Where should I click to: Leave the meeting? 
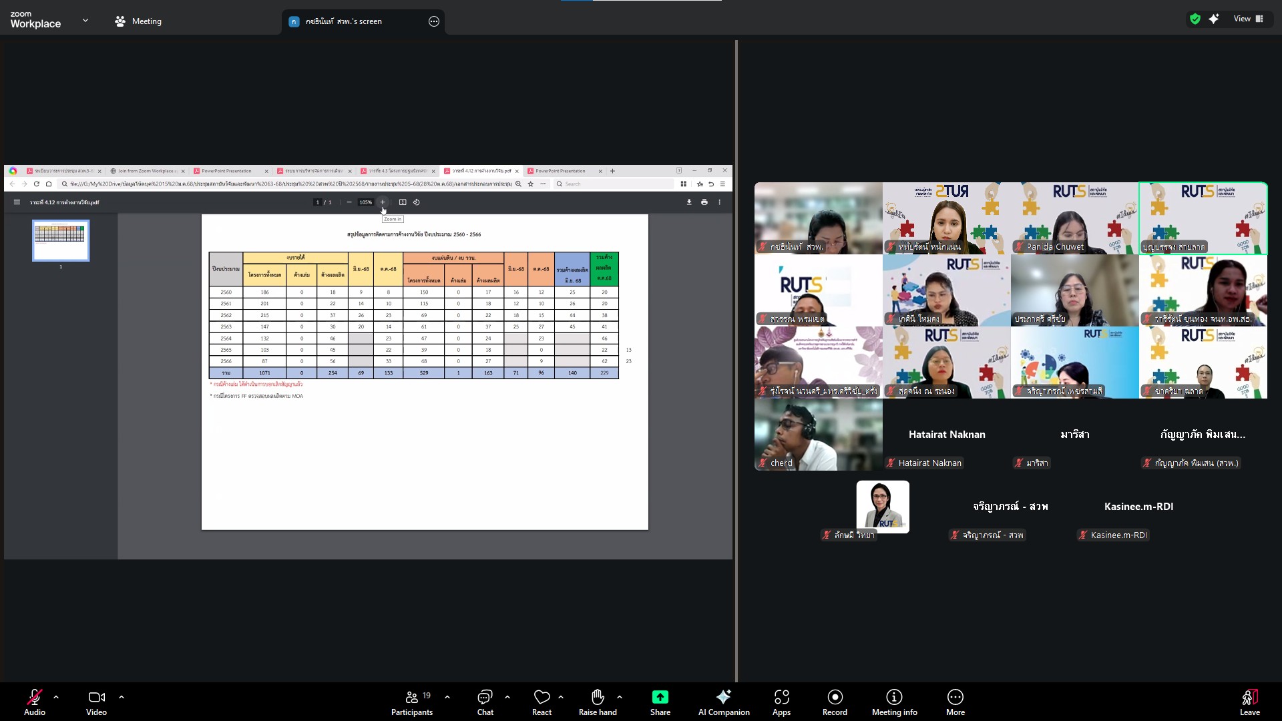[1249, 702]
